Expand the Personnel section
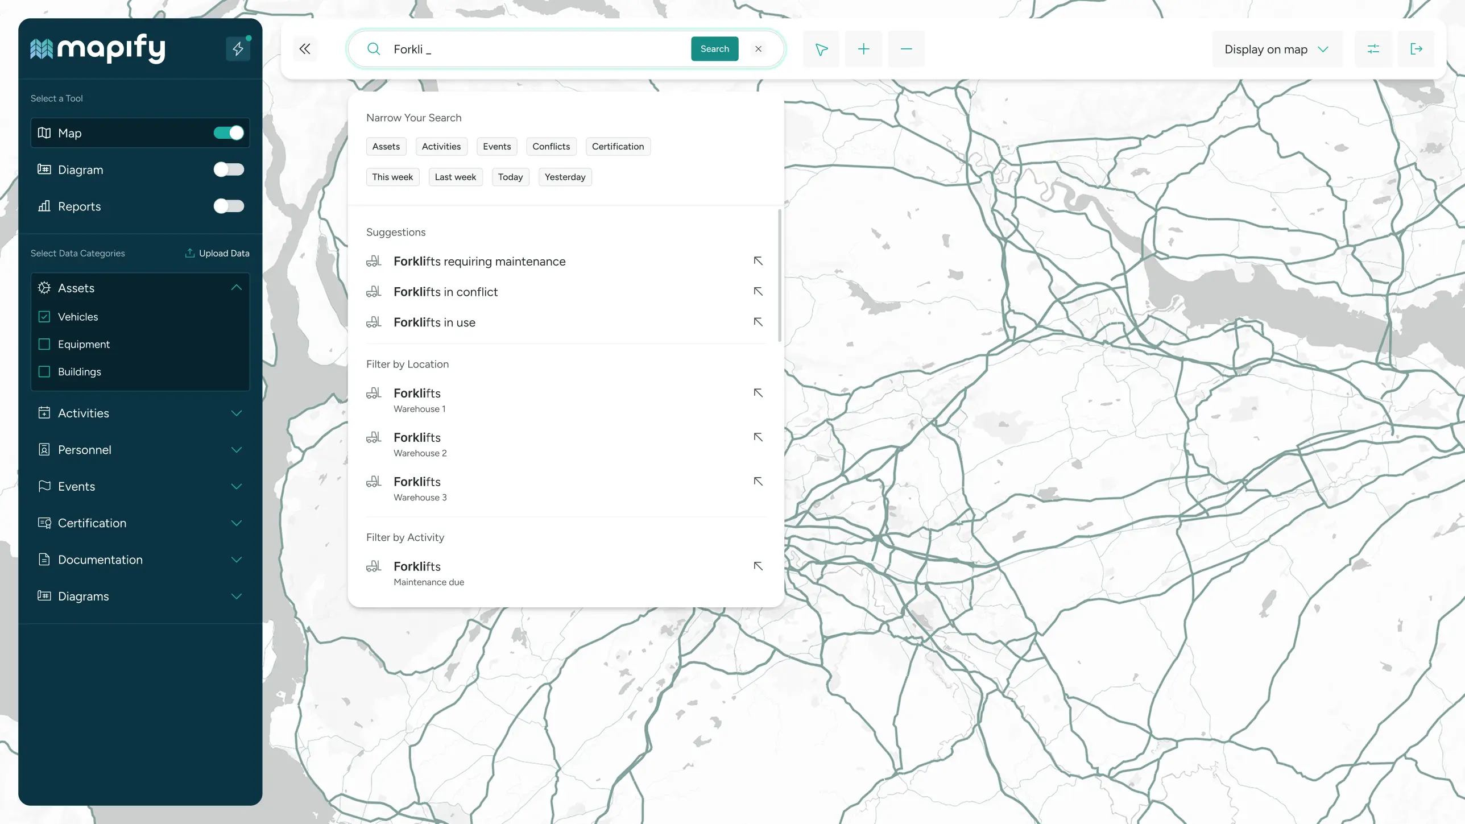The image size is (1465, 824). 237,449
